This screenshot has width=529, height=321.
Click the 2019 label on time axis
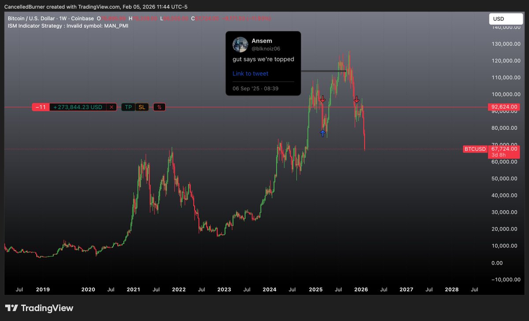[x=43, y=290]
